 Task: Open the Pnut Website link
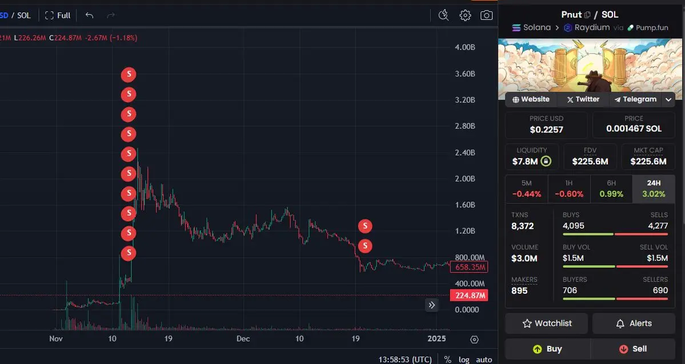531,99
